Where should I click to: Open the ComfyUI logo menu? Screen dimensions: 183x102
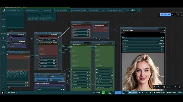(3, 93)
